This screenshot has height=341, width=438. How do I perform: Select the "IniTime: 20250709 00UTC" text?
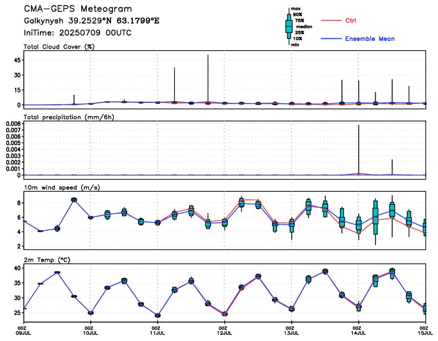tap(77, 33)
